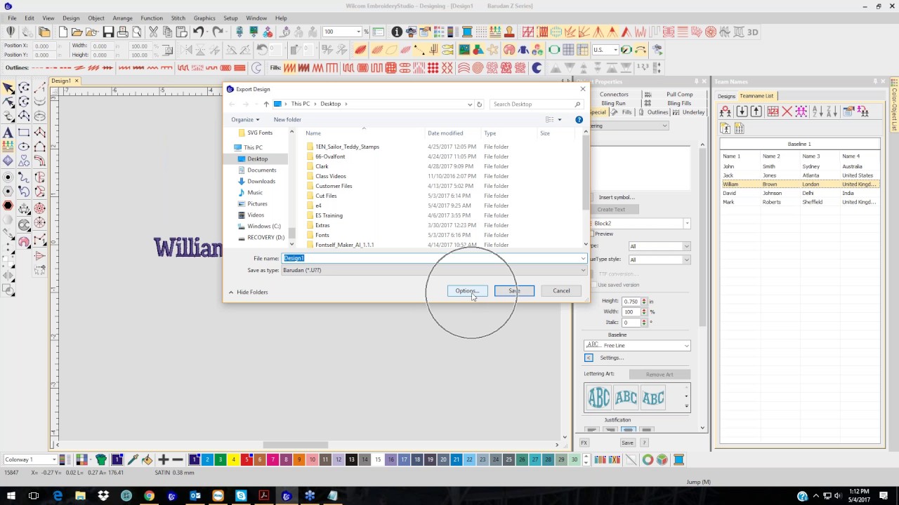The image size is (899, 505).
Task: Click the move member down arrow icon
Action: 742,112
